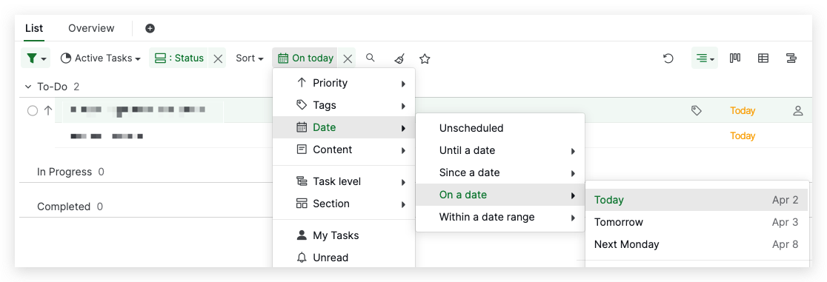Viewport: 827px width, 282px height.
Task: Click the tag icon on the first task row
Action: (x=696, y=111)
